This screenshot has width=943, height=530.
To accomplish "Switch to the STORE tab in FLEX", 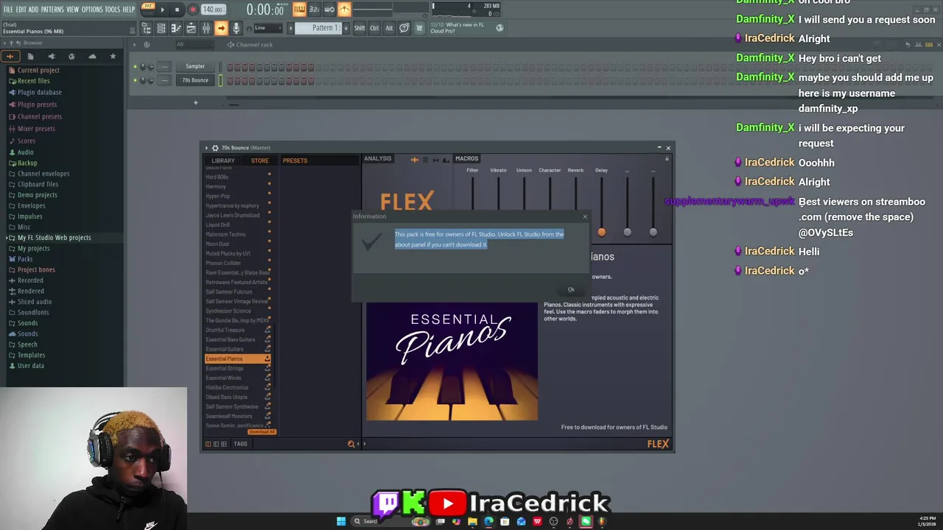I will coord(259,160).
